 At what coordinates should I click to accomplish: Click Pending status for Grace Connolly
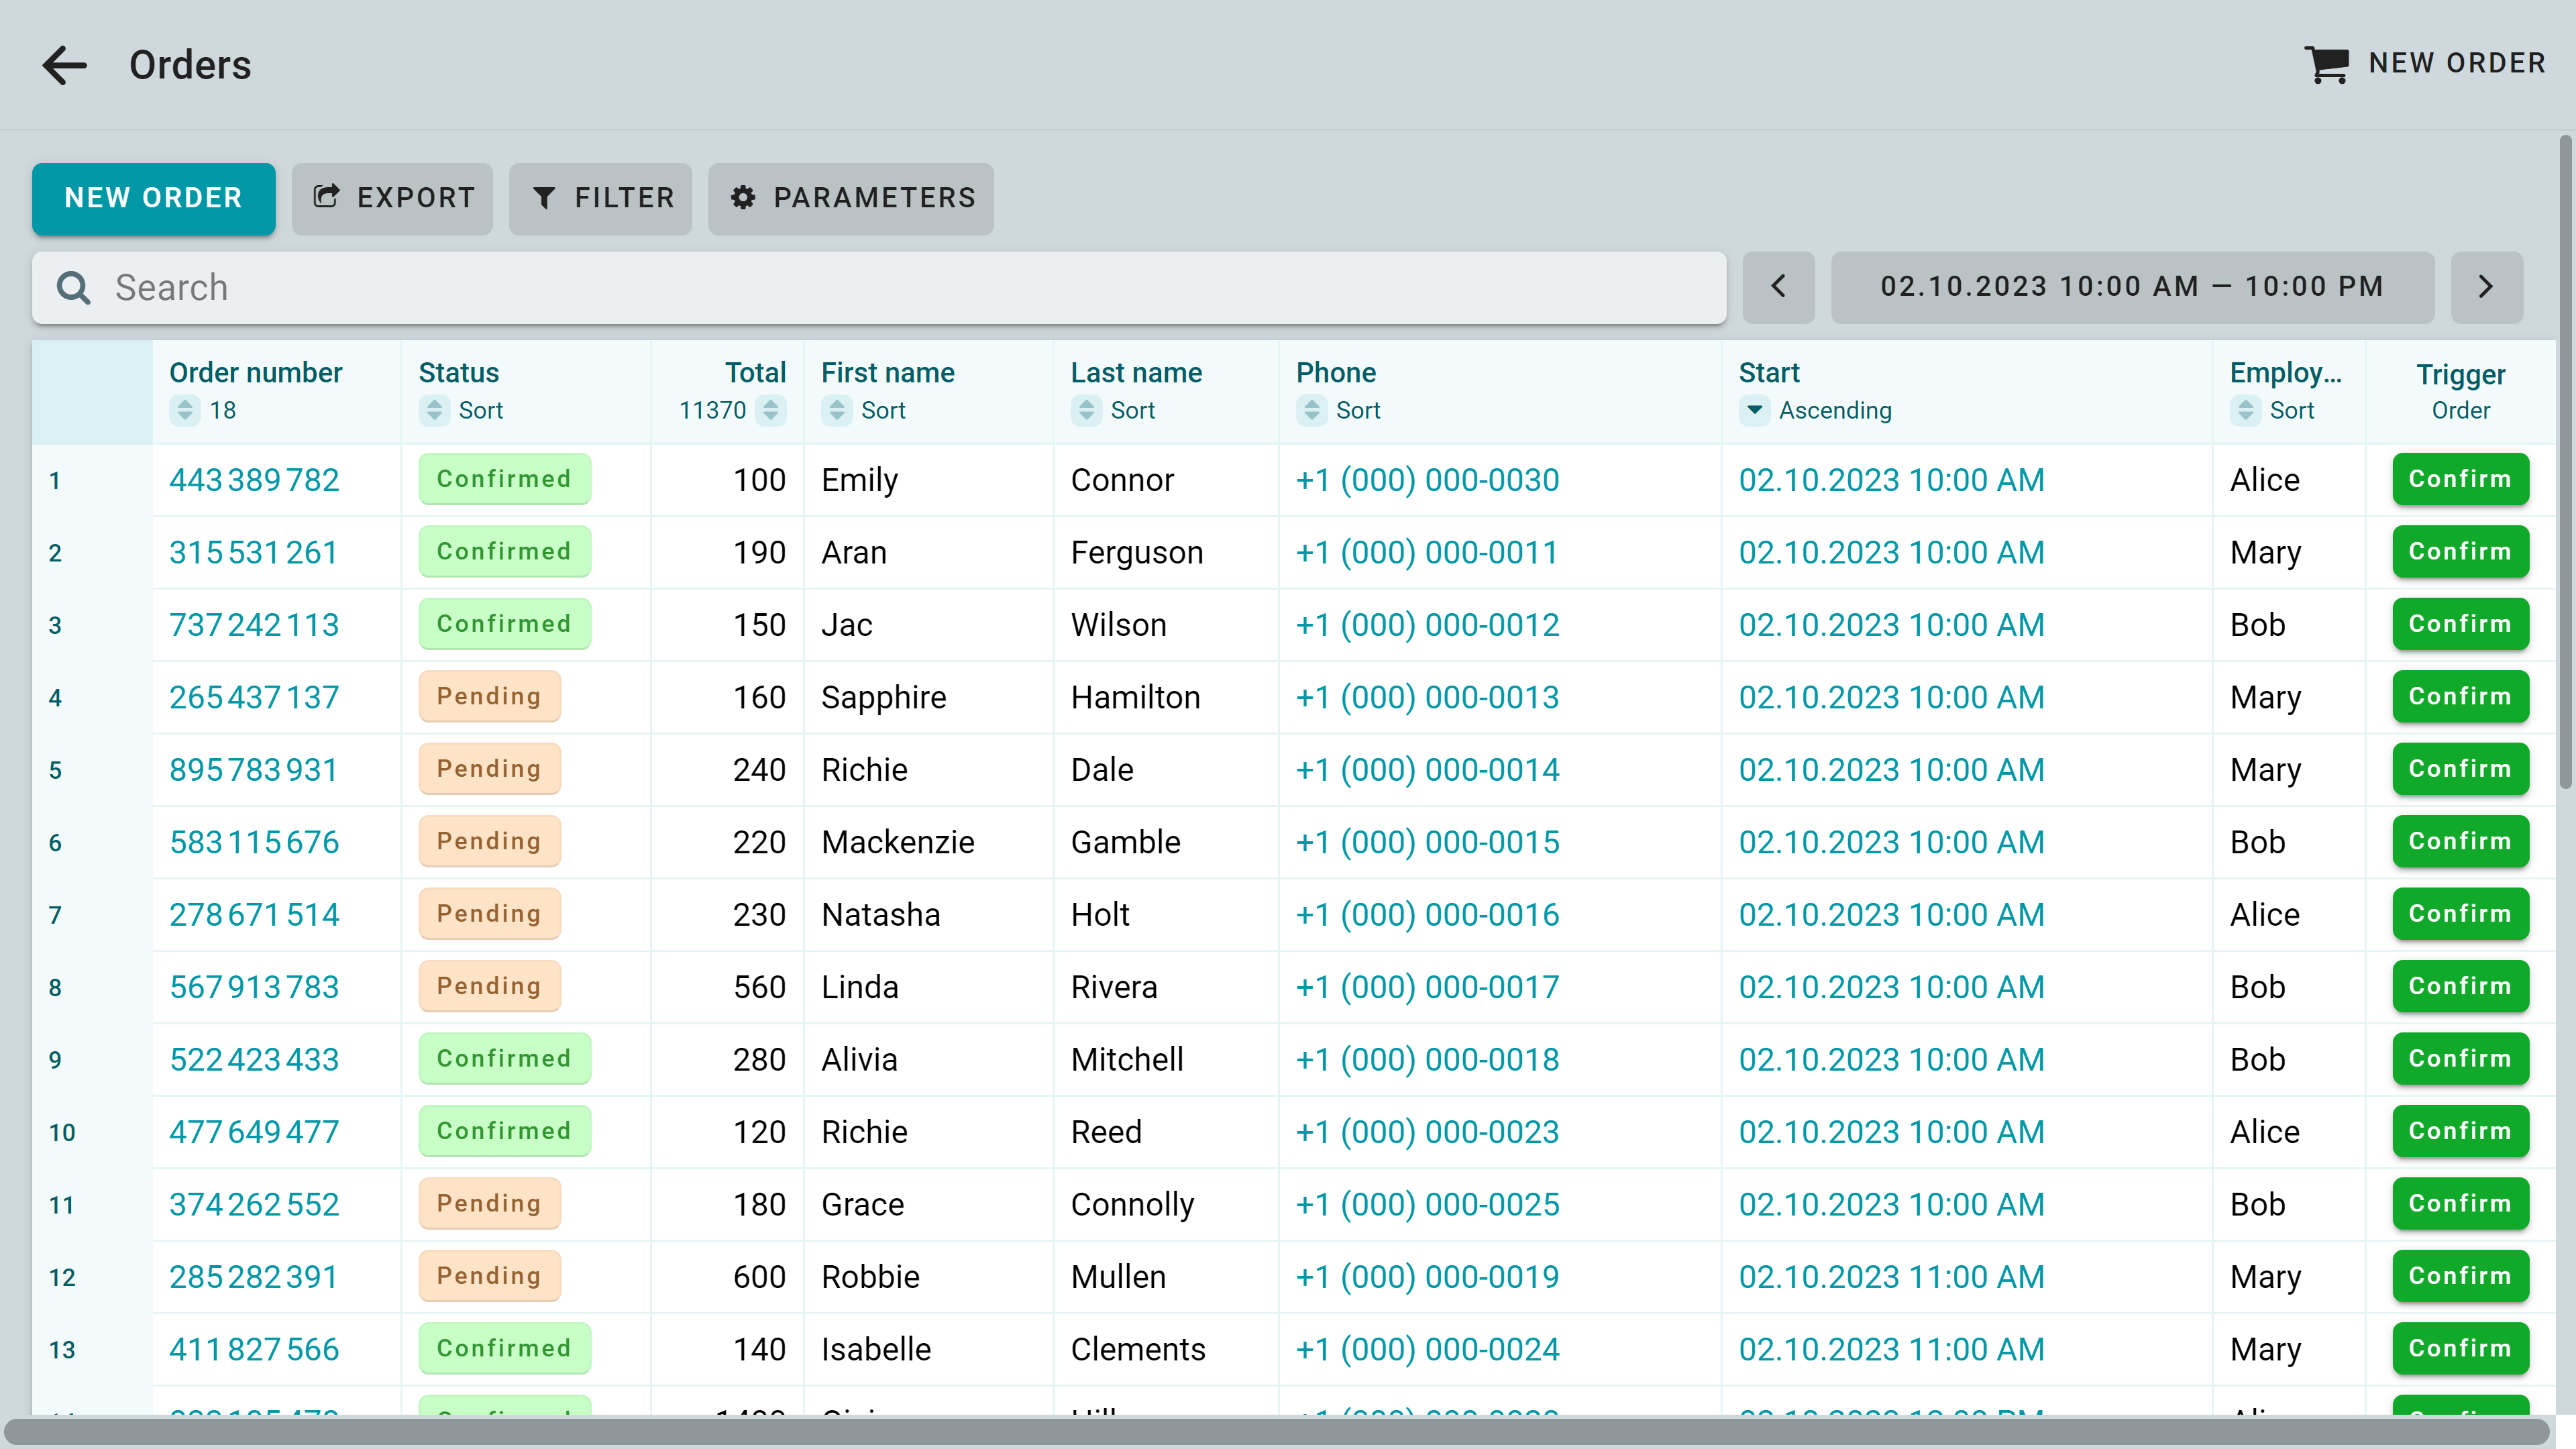(489, 1204)
